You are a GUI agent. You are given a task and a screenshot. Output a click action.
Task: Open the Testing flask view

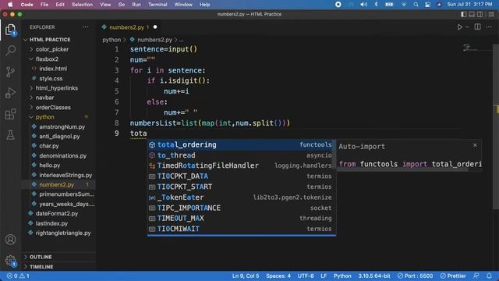[10, 135]
